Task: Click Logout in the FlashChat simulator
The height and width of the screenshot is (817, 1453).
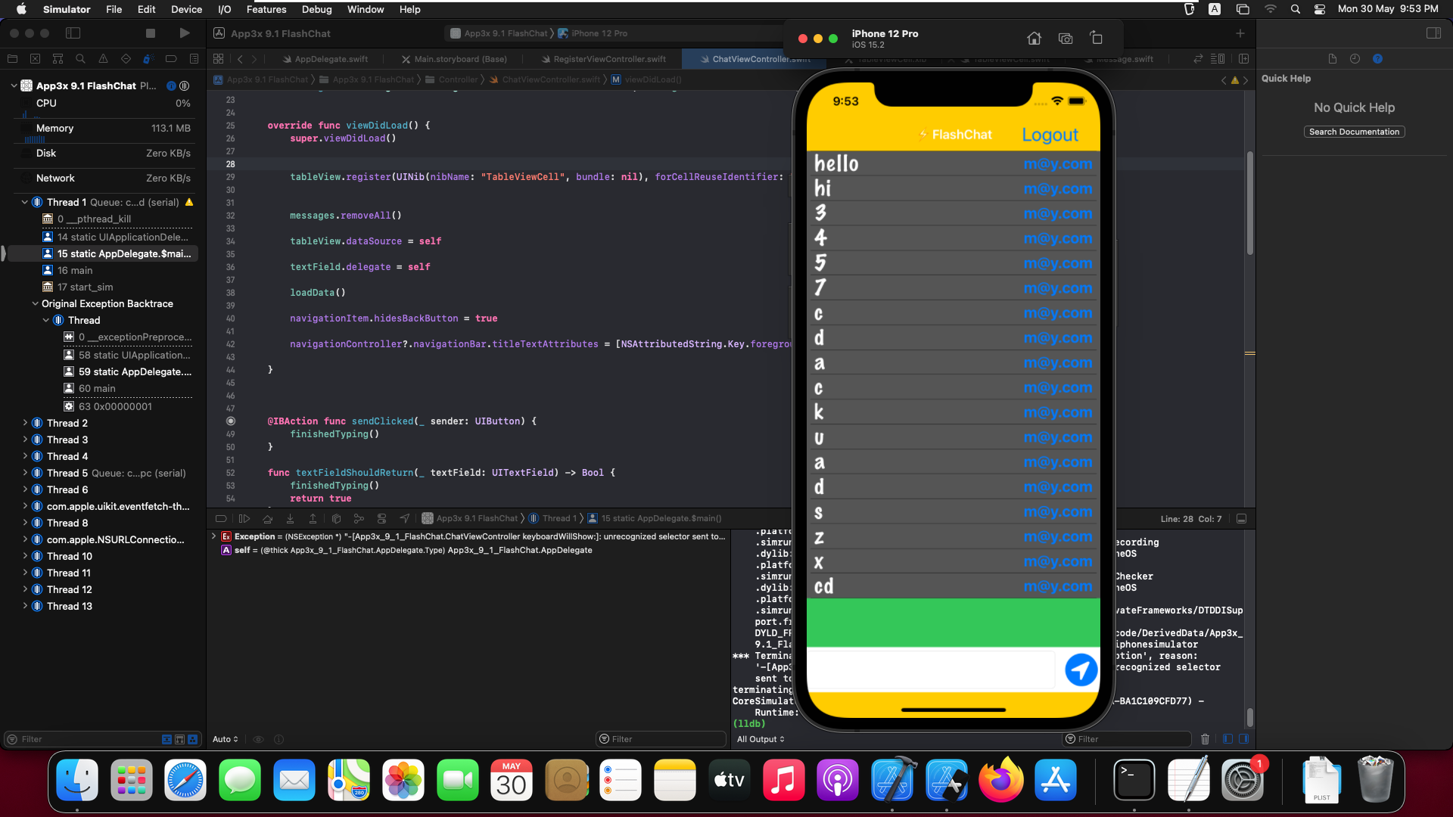Action: (x=1049, y=135)
